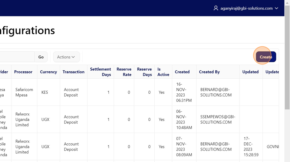
Task: Click the Go search button
Action: click(x=41, y=57)
